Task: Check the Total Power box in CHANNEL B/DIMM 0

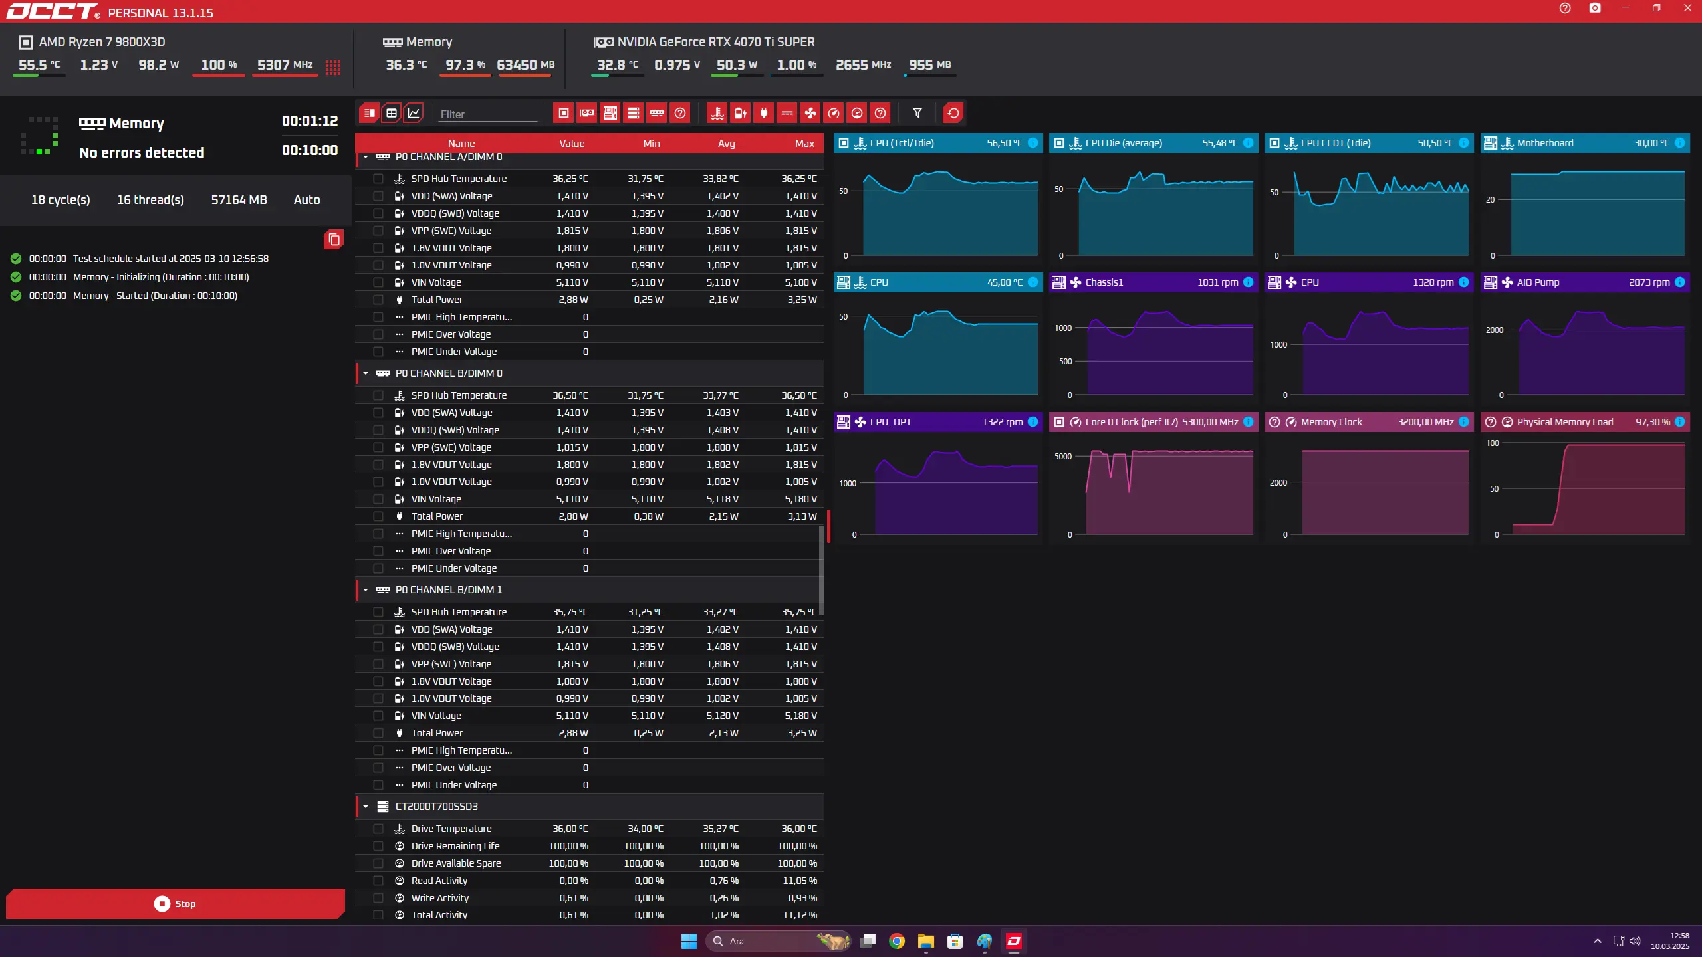Action: pos(378,516)
